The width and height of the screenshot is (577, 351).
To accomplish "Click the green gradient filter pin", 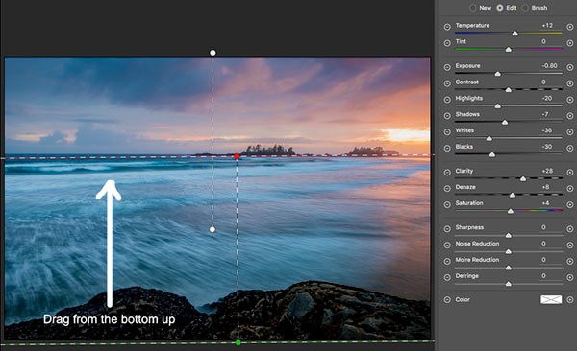I will (x=238, y=342).
